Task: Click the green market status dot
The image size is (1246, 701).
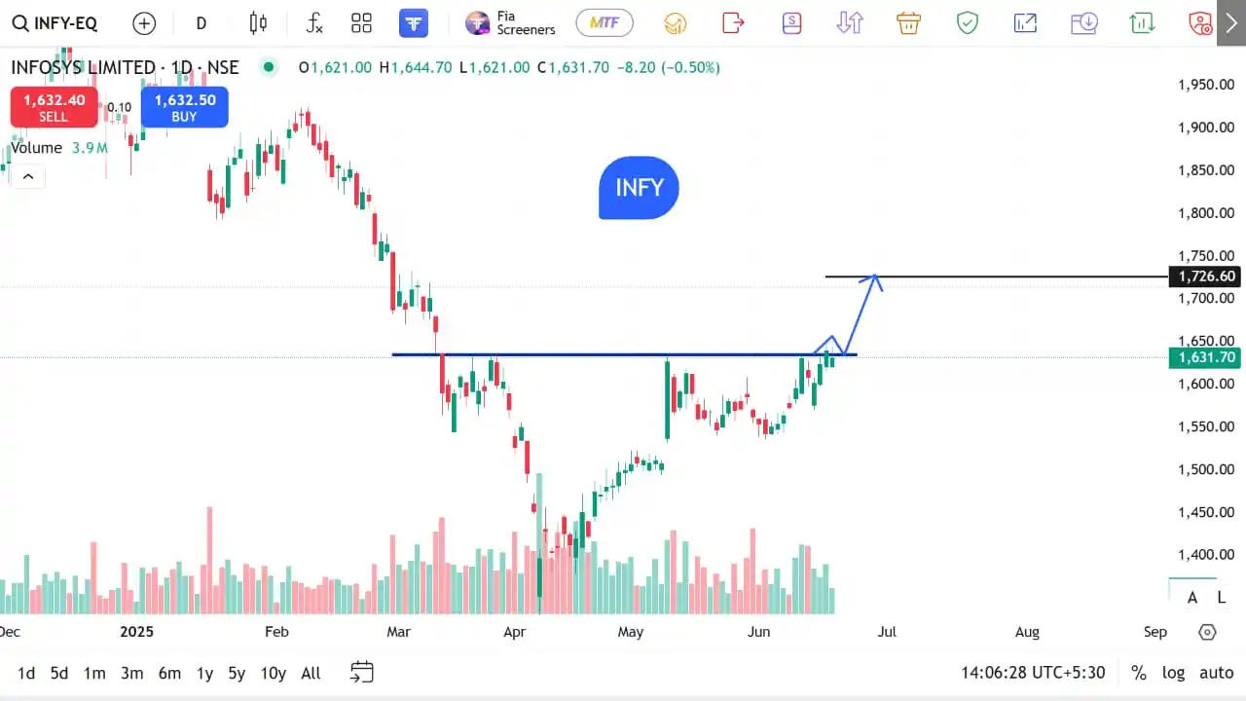Action: click(x=268, y=67)
